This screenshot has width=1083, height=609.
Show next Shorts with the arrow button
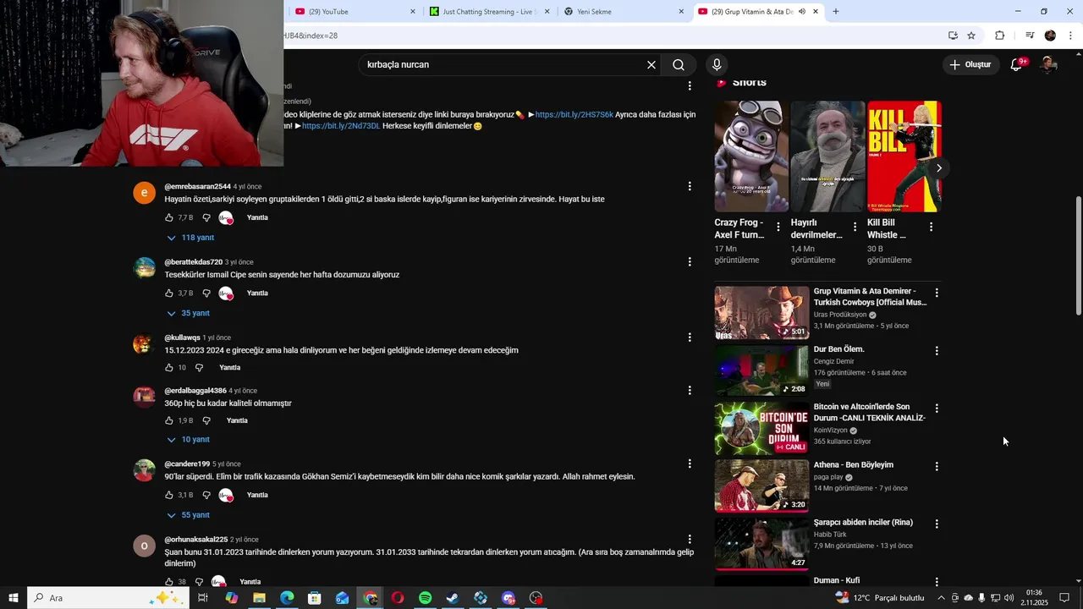click(938, 168)
